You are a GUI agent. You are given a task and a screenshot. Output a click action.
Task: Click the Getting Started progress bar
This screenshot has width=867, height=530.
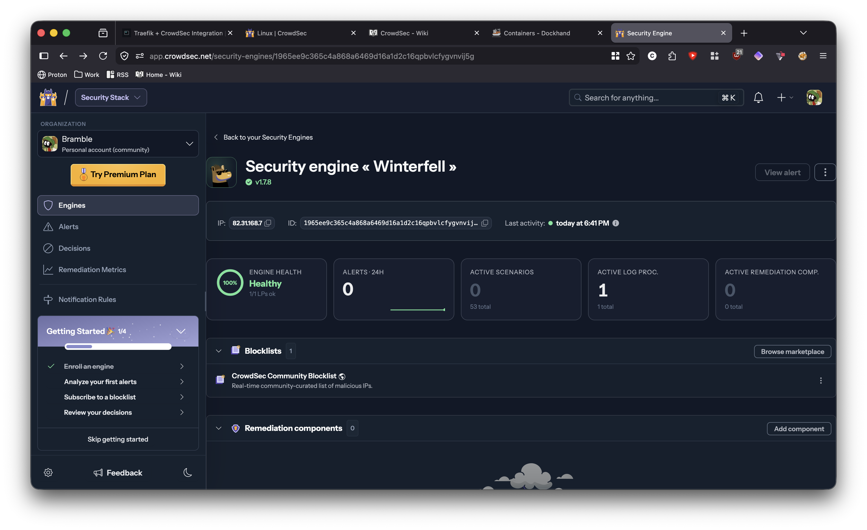tap(118, 347)
